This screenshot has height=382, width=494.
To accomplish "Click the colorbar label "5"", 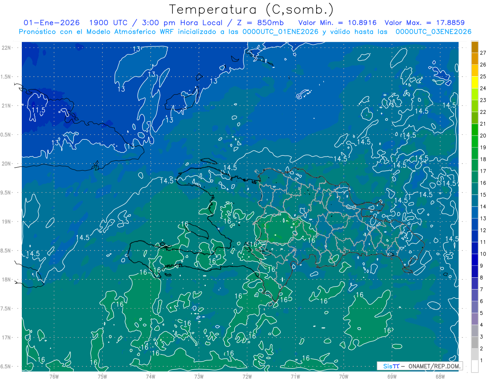I will click(x=482, y=314).
